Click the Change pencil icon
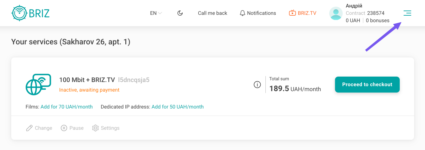 [x=29, y=128]
